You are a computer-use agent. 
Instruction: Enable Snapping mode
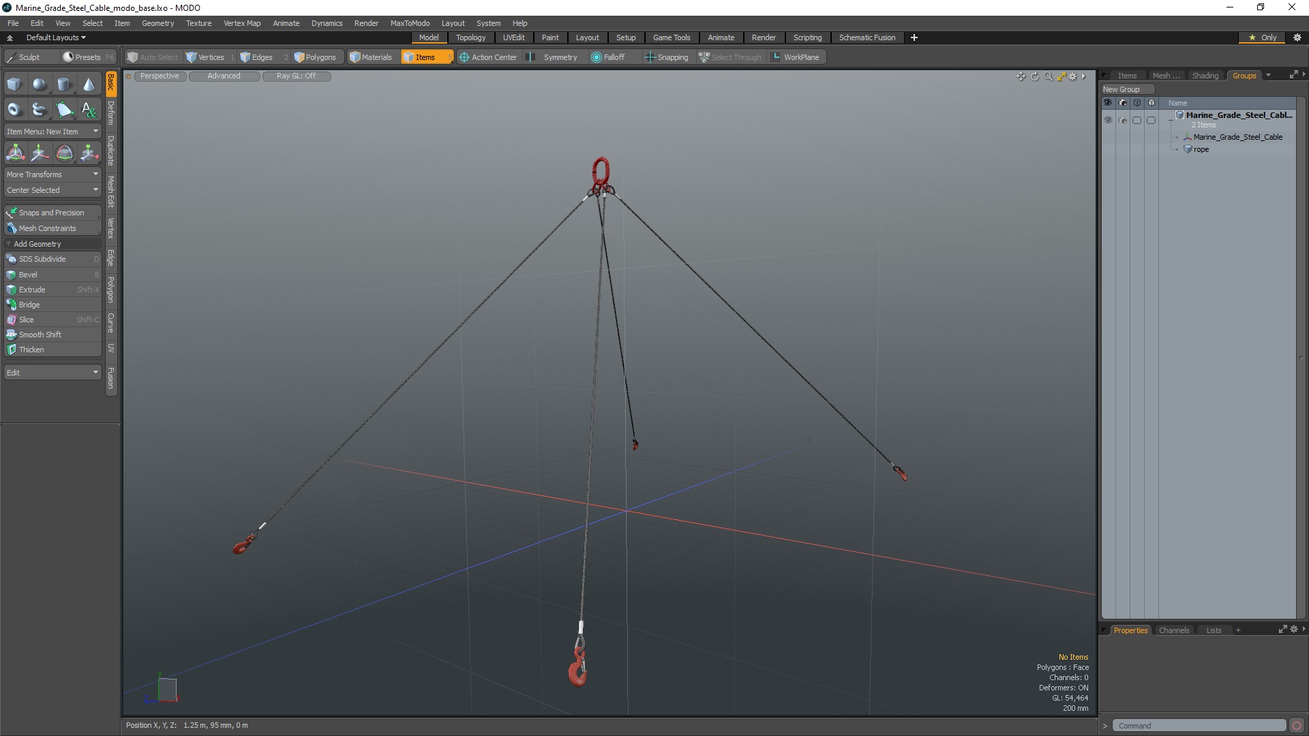[666, 57]
